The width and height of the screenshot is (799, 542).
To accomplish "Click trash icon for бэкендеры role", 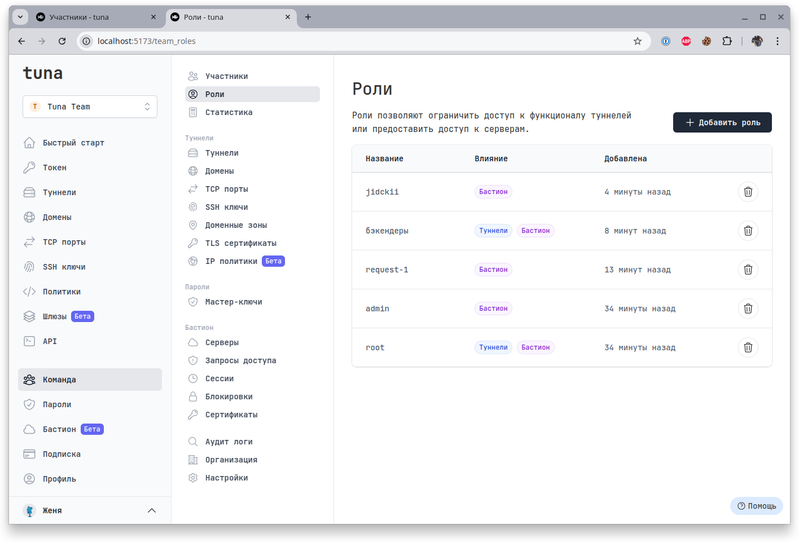I will point(748,231).
